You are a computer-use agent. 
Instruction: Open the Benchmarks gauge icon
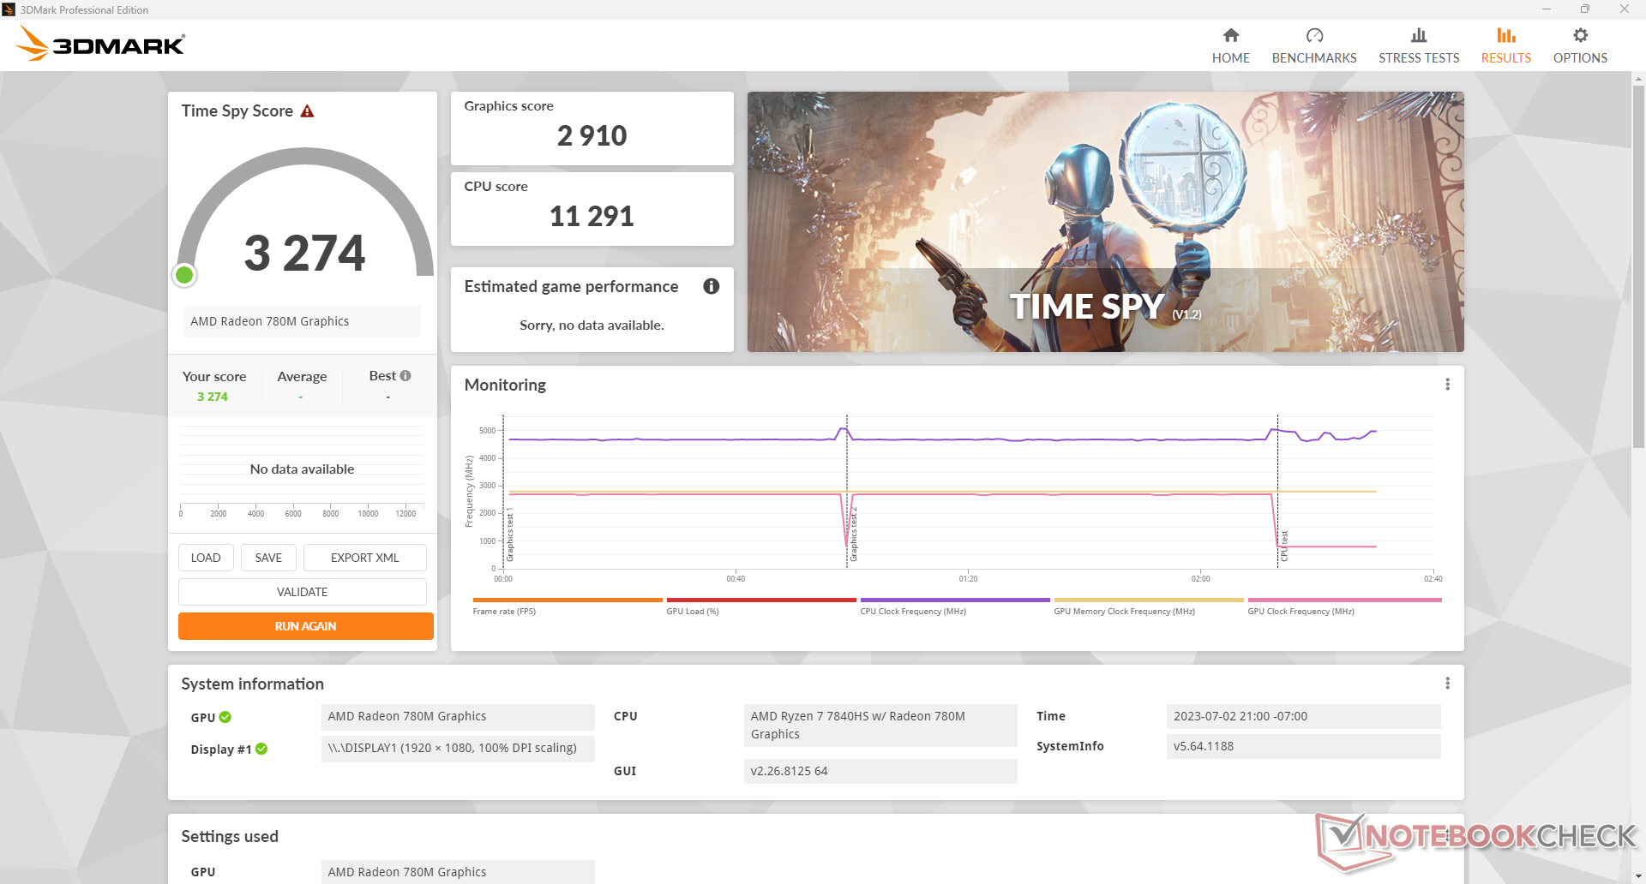click(1314, 35)
